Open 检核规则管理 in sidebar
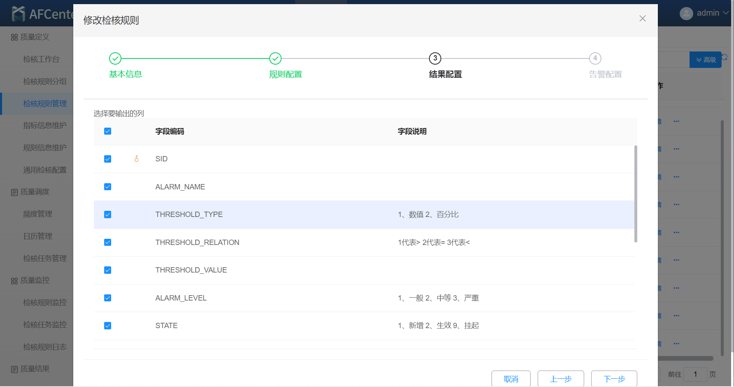Viewport: 734px width, 387px height. pos(45,104)
